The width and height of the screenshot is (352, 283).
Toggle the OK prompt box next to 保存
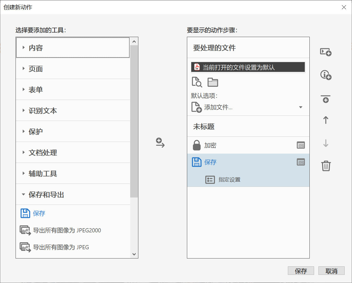click(x=301, y=162)
